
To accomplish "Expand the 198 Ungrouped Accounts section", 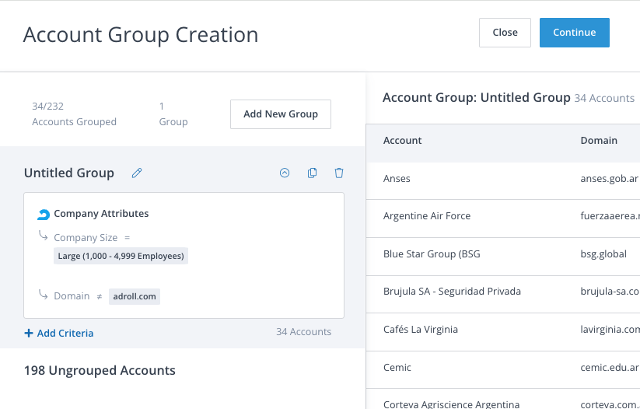I will point(100,371).
